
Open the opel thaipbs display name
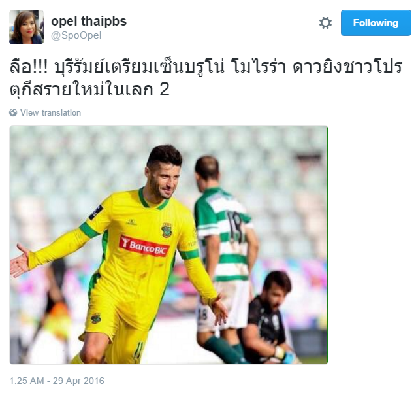pos(89,22)
